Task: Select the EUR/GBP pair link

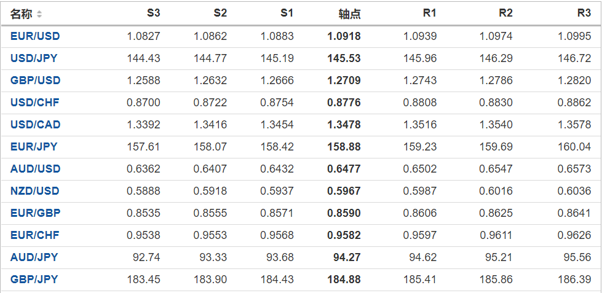Action: tap(35, 213)
